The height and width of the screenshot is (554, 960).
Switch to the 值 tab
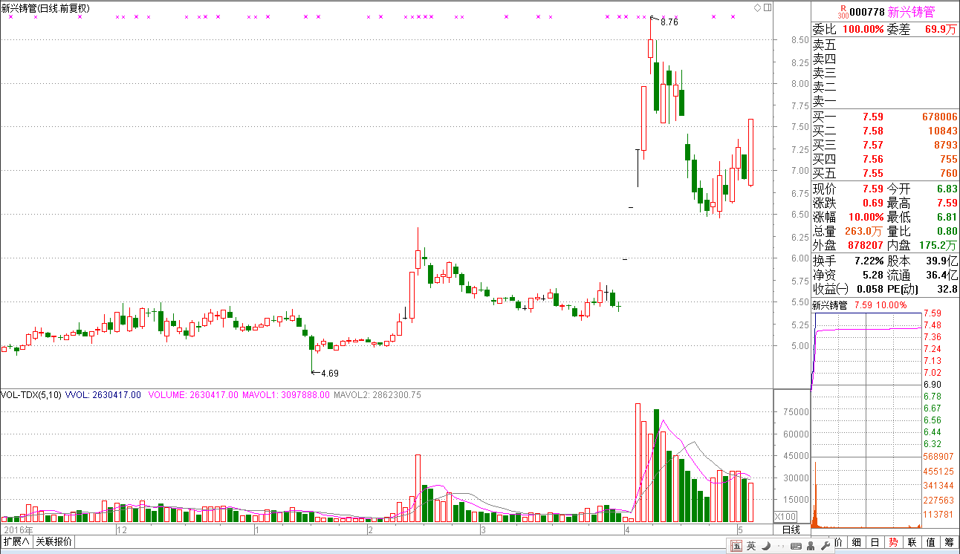click(x=931, y=542)
